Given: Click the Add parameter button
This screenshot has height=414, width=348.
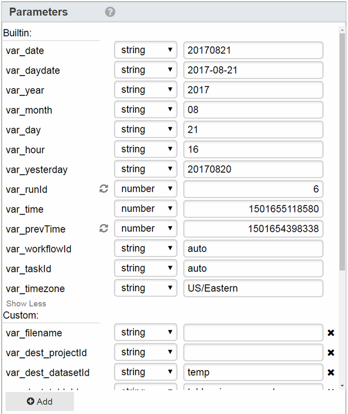Looking at the screenshot, I should 40,401.
